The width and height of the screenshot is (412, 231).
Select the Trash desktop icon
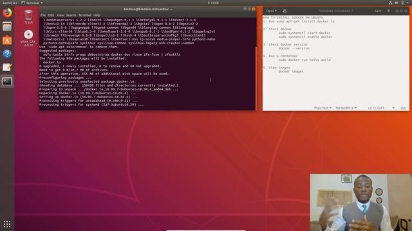pyautogui.click(x=28, y=17)
